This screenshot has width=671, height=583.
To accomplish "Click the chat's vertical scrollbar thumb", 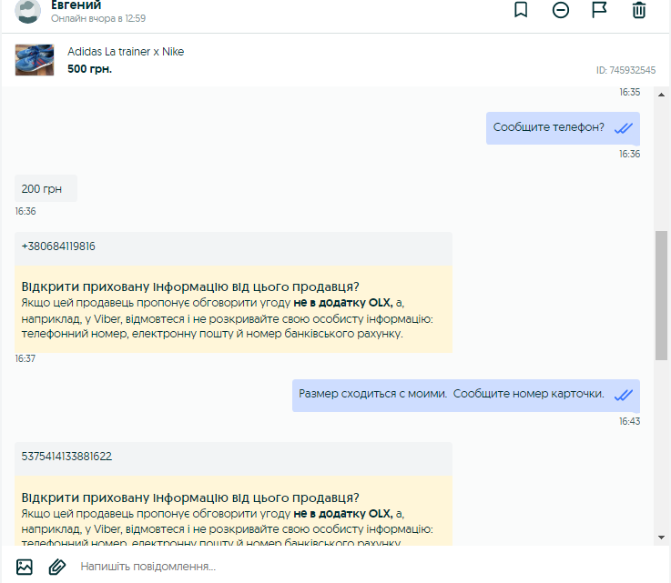I will (661, 295).
